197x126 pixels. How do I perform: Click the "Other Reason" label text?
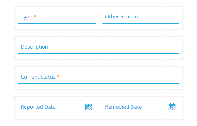(x=121, y=17)
